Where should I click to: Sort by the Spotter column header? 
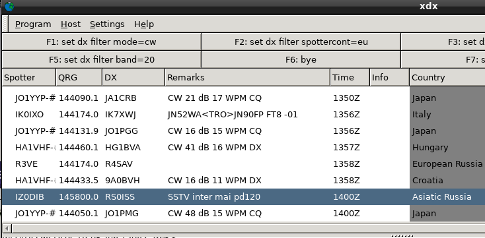pyautogui.click(x=29, y=78)
